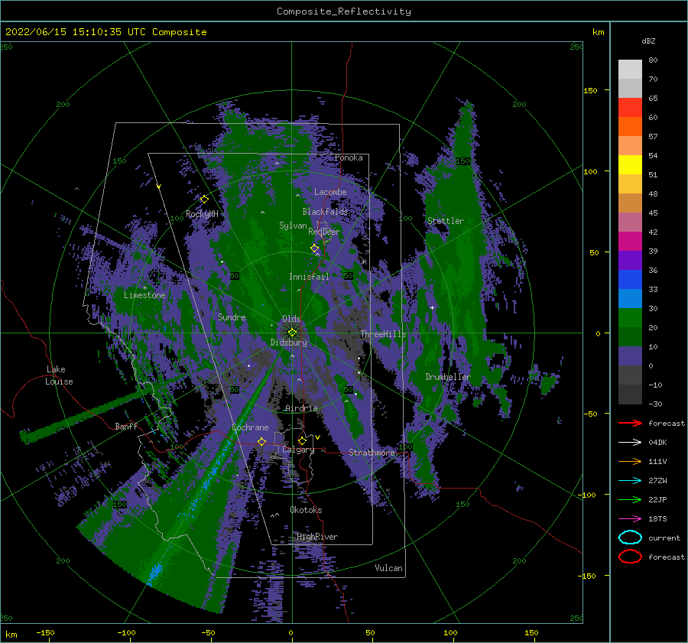Click the dBZ legend heading
The height and width of the screenshot is (643, 688).
[x=648, y=41]
